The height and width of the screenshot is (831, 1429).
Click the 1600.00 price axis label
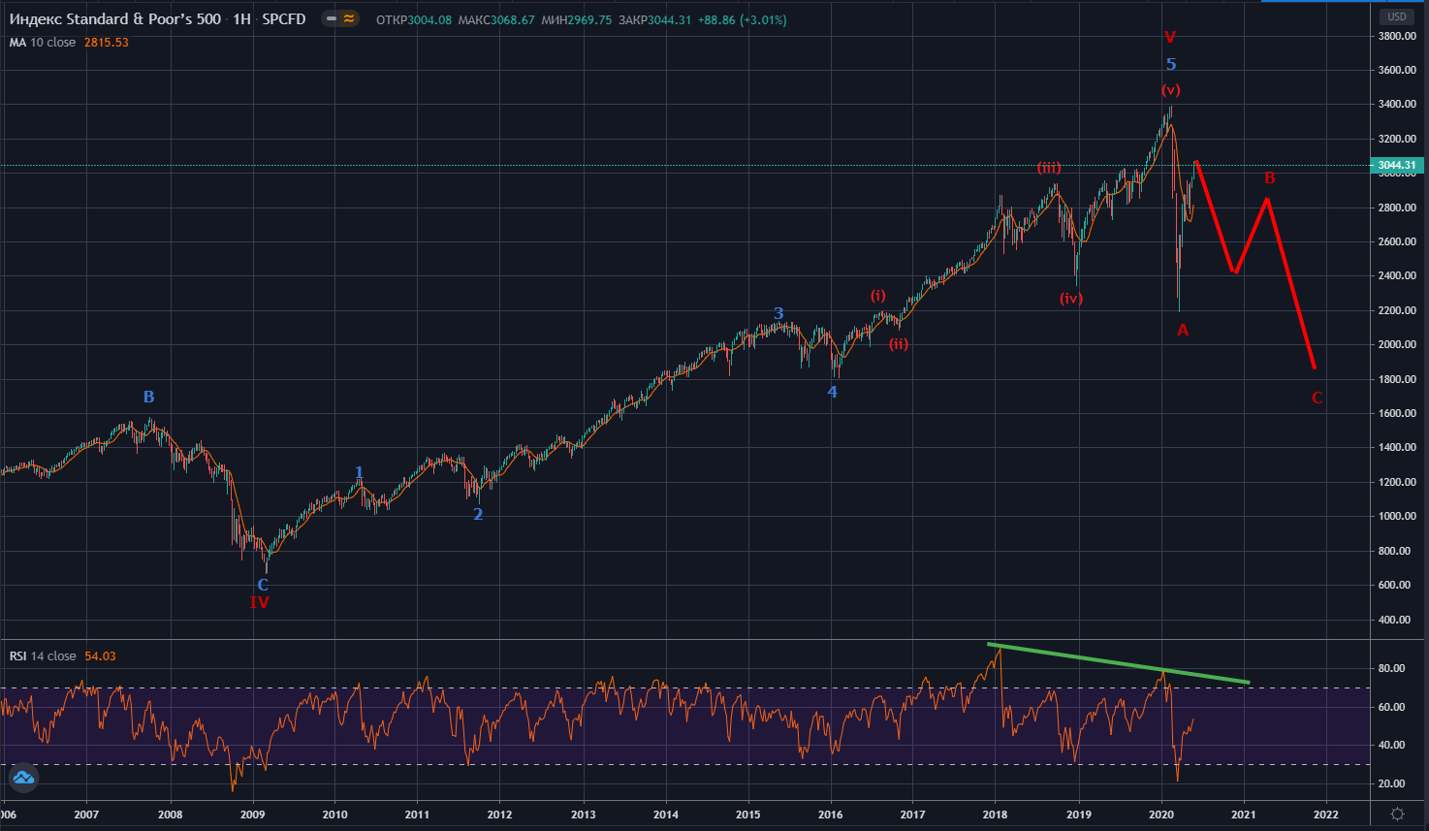tap(1397, 413)
